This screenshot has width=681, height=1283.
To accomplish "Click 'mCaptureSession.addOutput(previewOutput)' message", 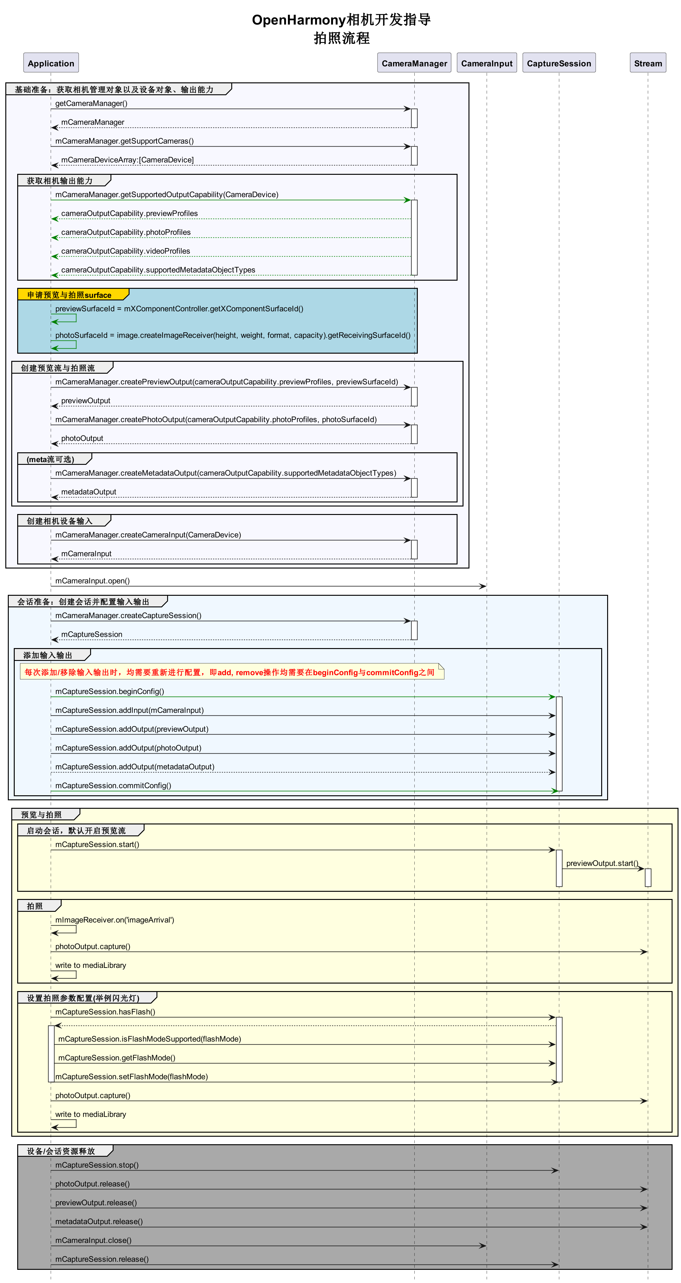I will click(132, 730).
